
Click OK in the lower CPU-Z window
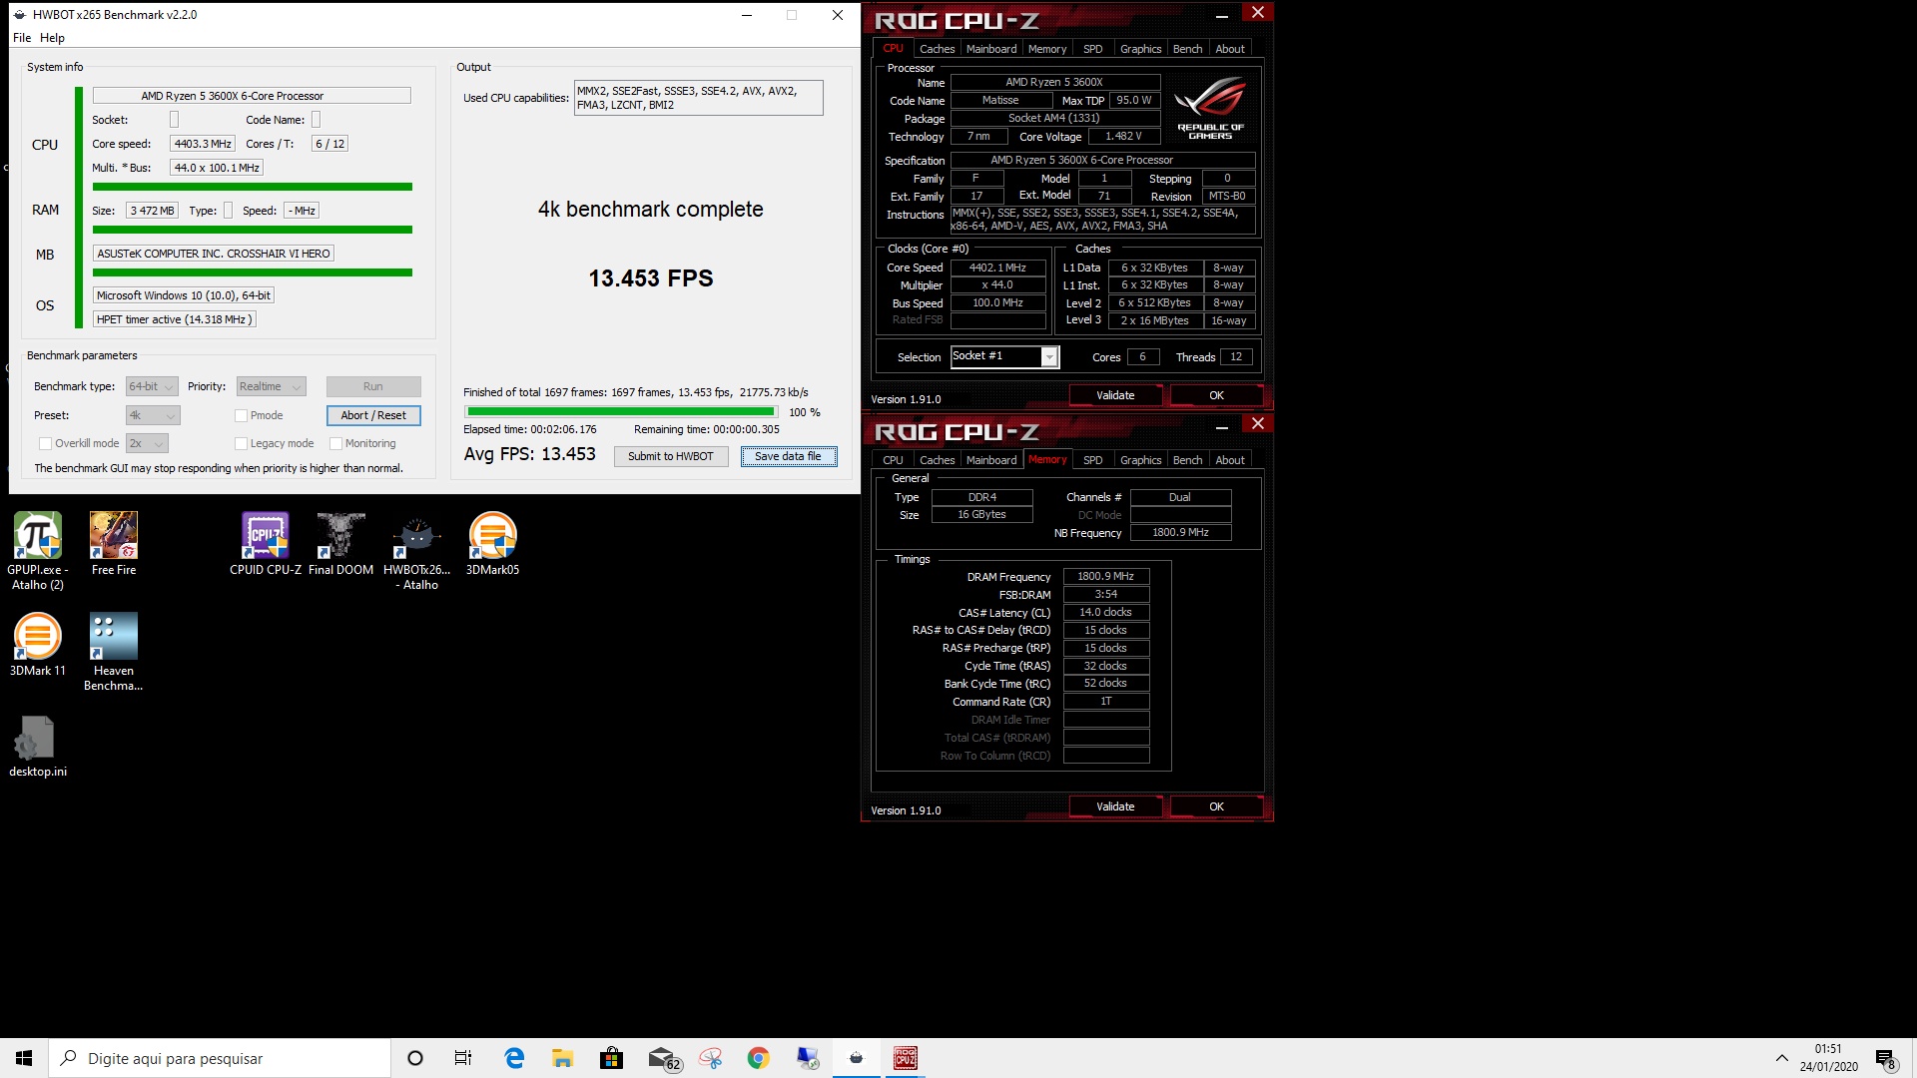[1216, 807]
